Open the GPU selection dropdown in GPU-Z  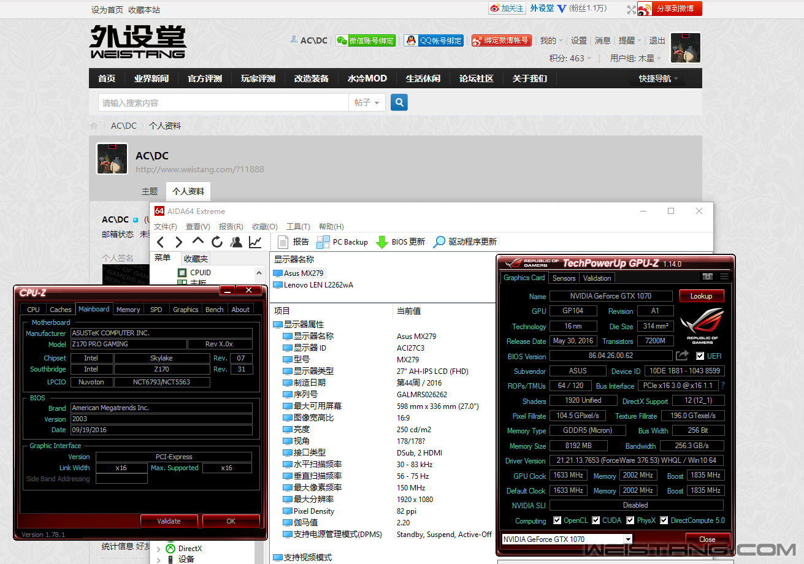coord(627,539)
